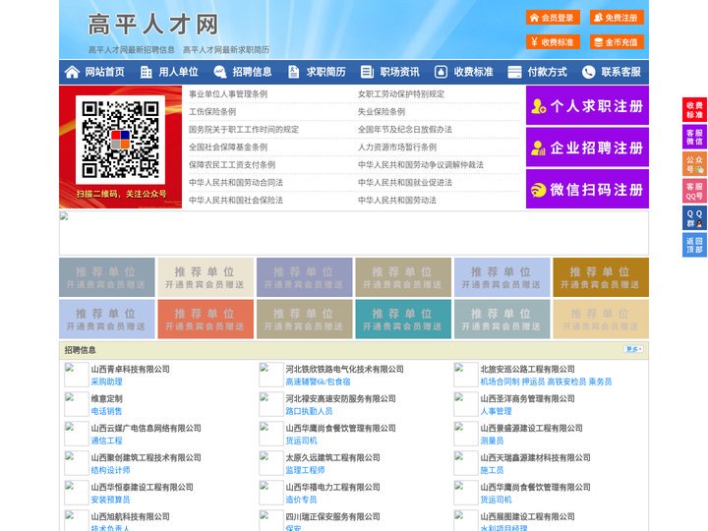Open 女职工劳动保护特别规定 link
This screenshot has width=708, height=531.
(401, 94)
